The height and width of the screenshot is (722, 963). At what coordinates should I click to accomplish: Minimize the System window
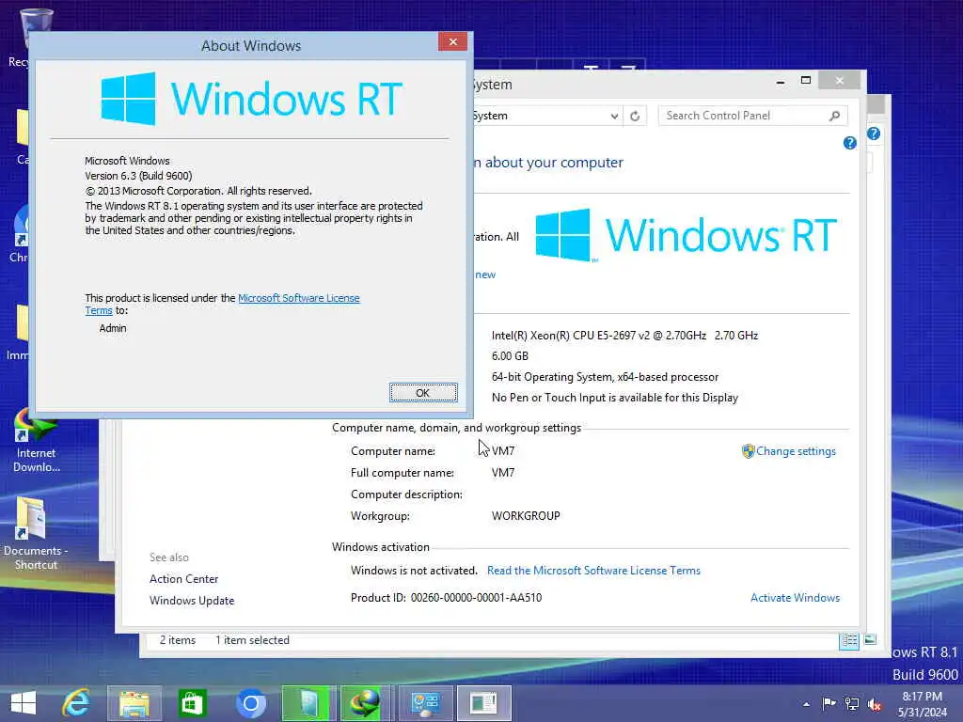coord(780,81)
